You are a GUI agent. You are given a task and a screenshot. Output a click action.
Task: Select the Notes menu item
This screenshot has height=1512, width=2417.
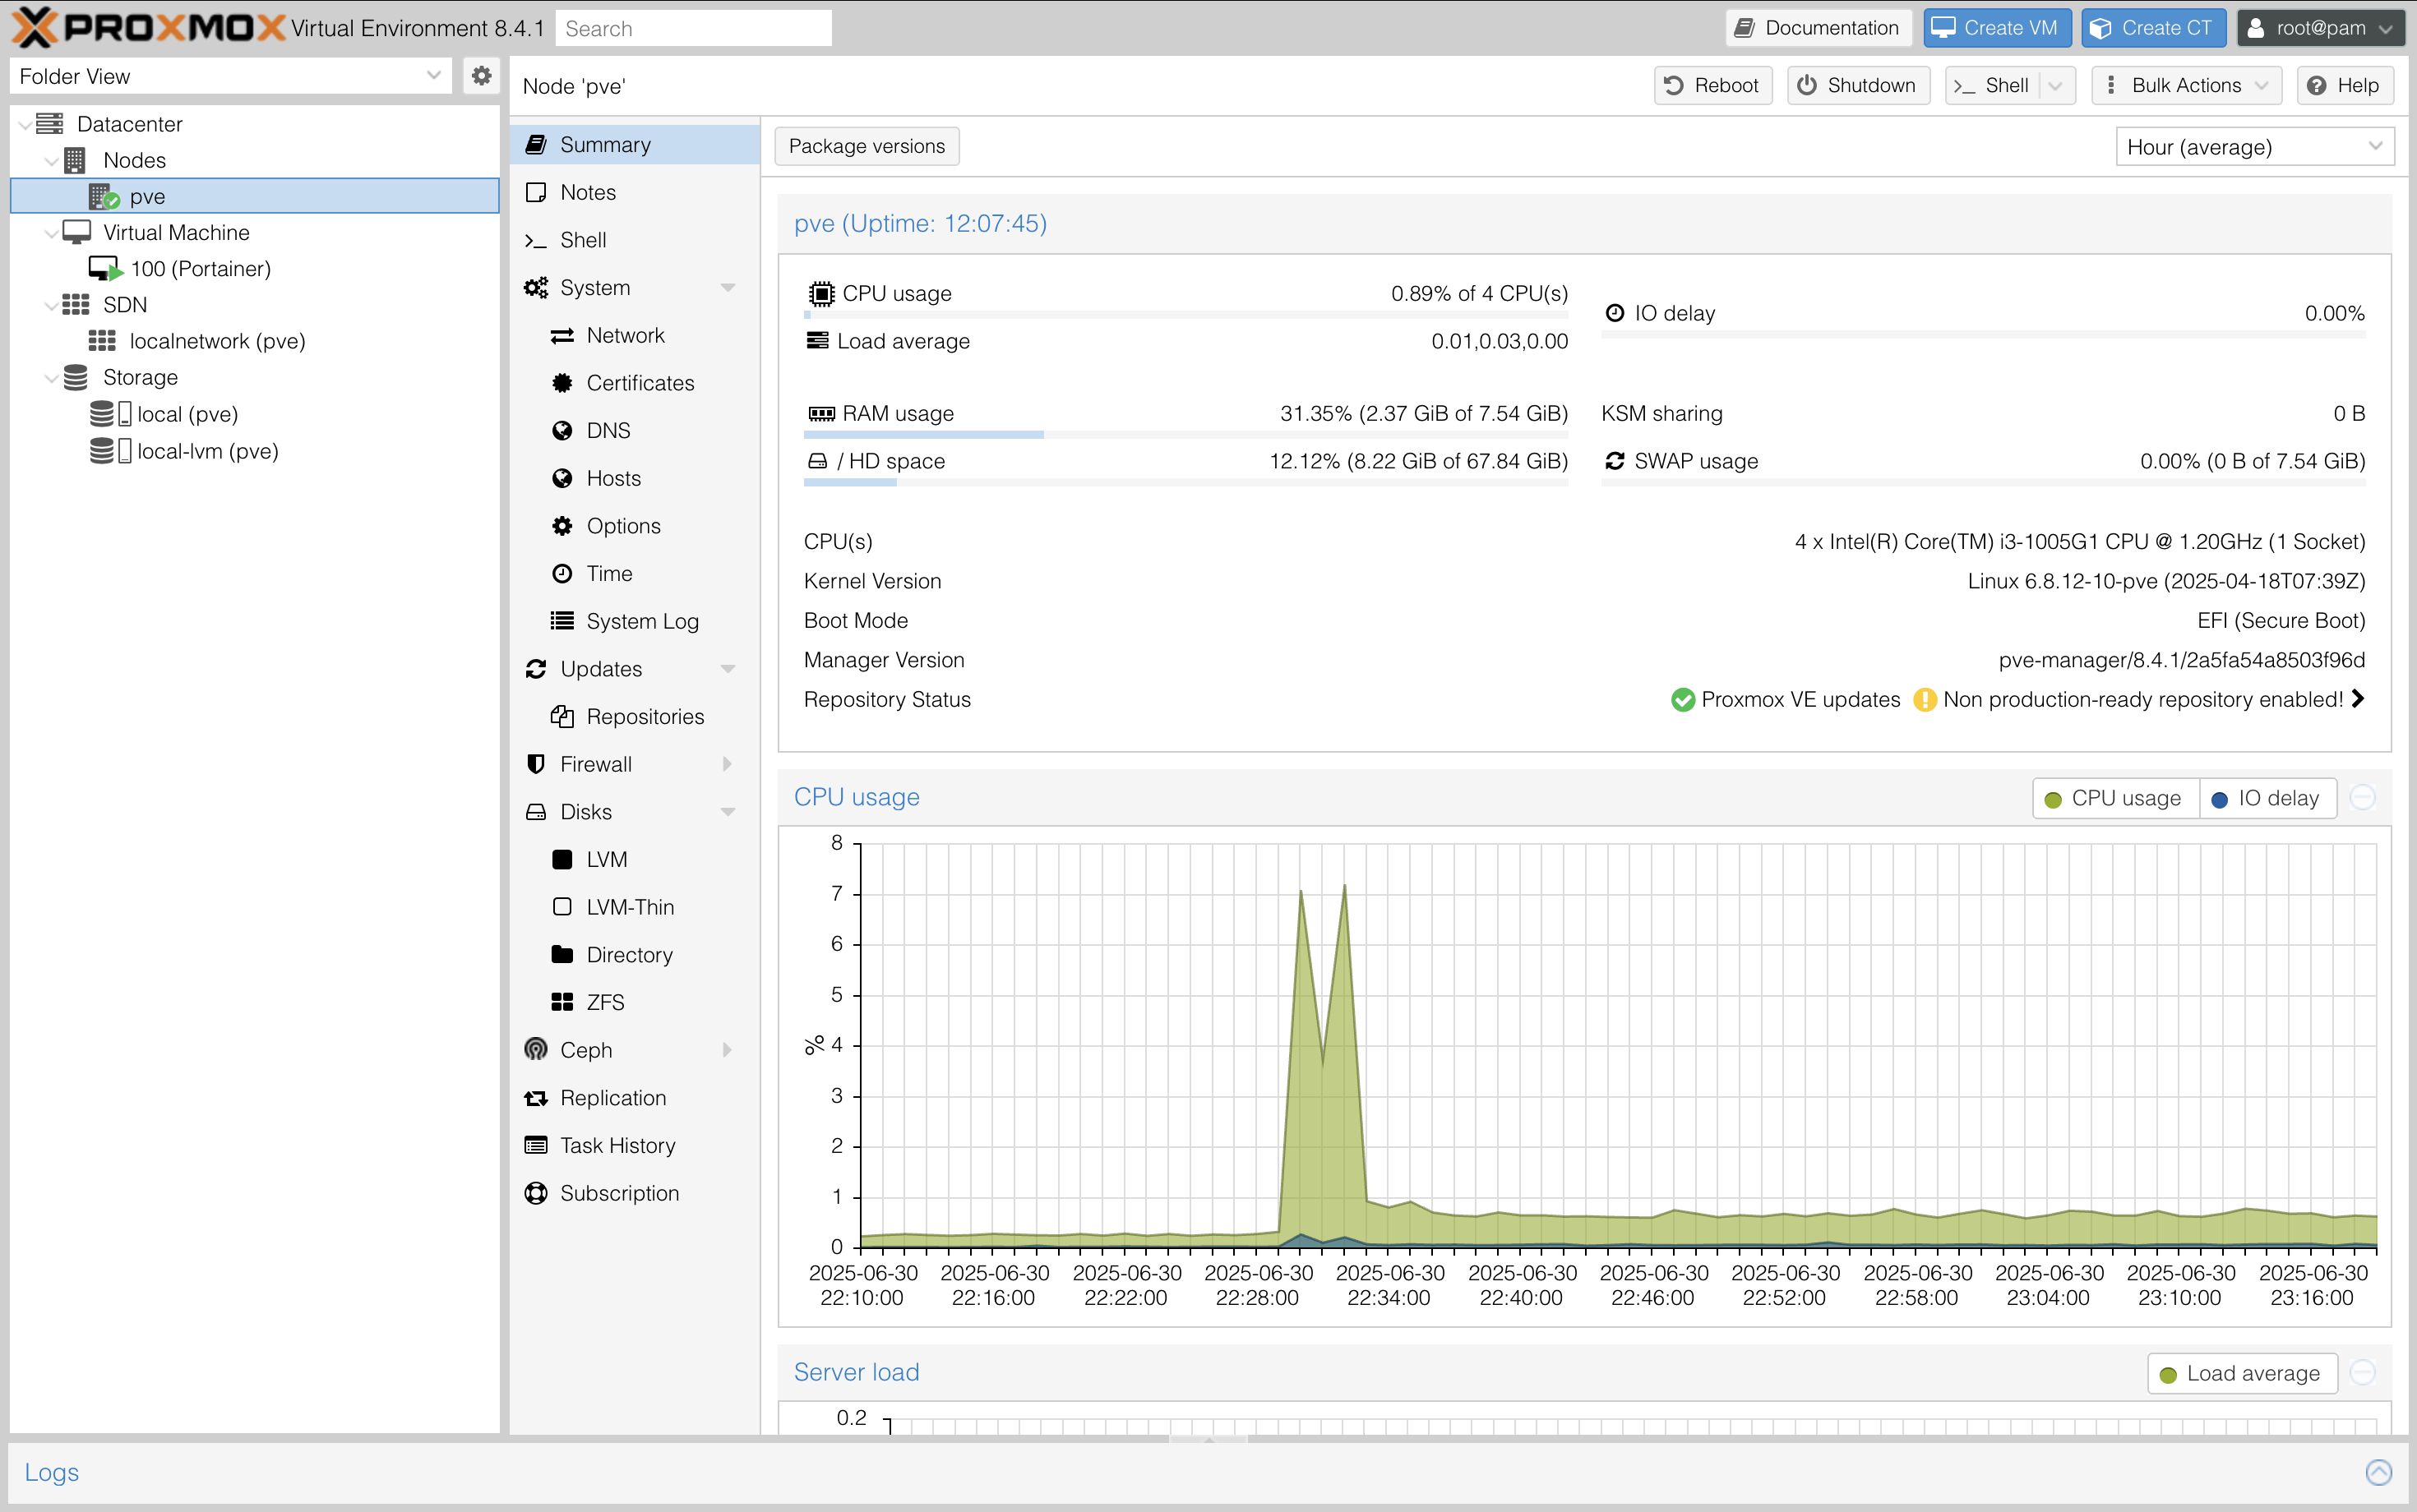[587, 192]
